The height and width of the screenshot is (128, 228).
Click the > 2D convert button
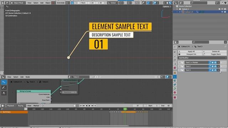[x=92, y=3]
